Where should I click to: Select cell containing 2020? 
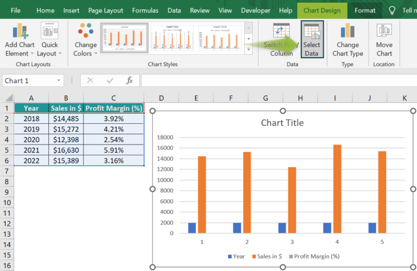31,140
